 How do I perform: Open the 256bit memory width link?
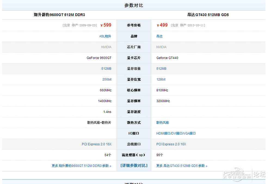(x=107, y=79)
